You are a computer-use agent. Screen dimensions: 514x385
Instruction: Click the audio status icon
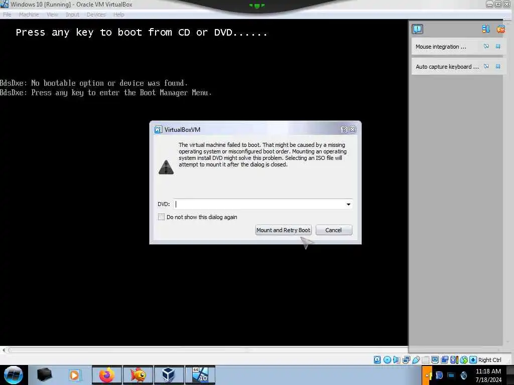(397, 360)
